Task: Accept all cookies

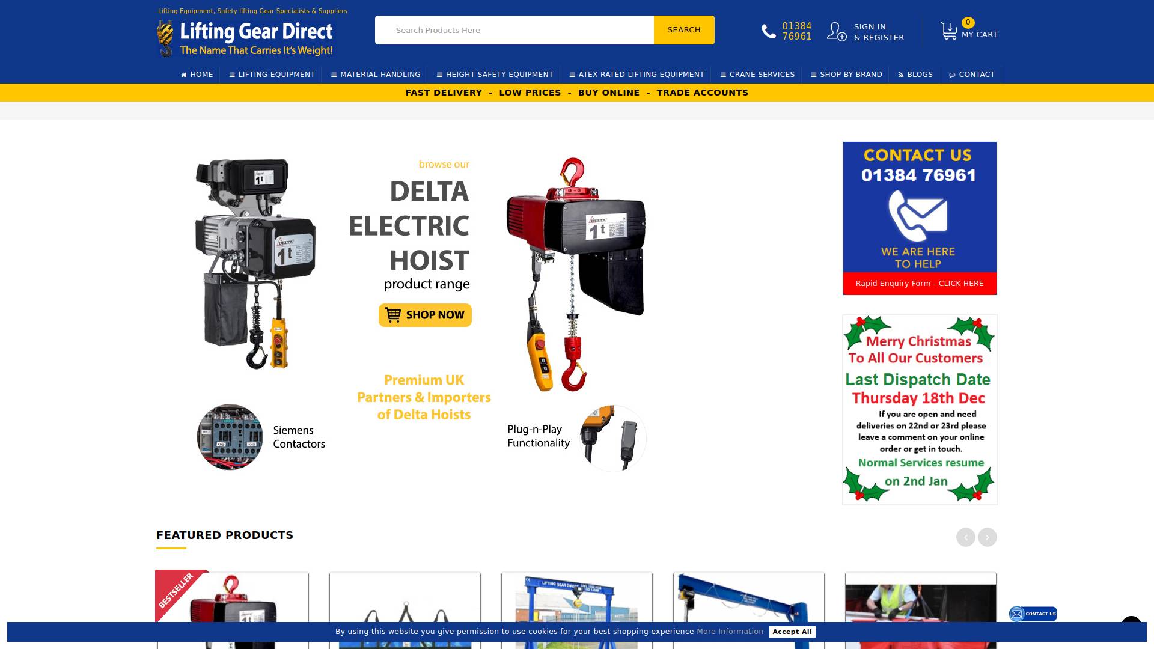Action: [x=793, y=632]
